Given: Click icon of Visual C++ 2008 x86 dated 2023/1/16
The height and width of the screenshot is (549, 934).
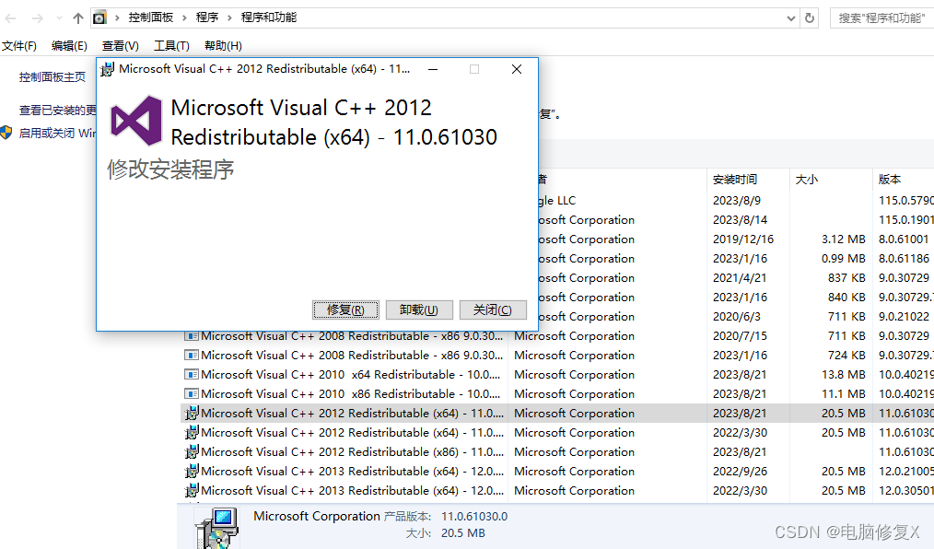Looking at the screenshot, I should 192,356.
